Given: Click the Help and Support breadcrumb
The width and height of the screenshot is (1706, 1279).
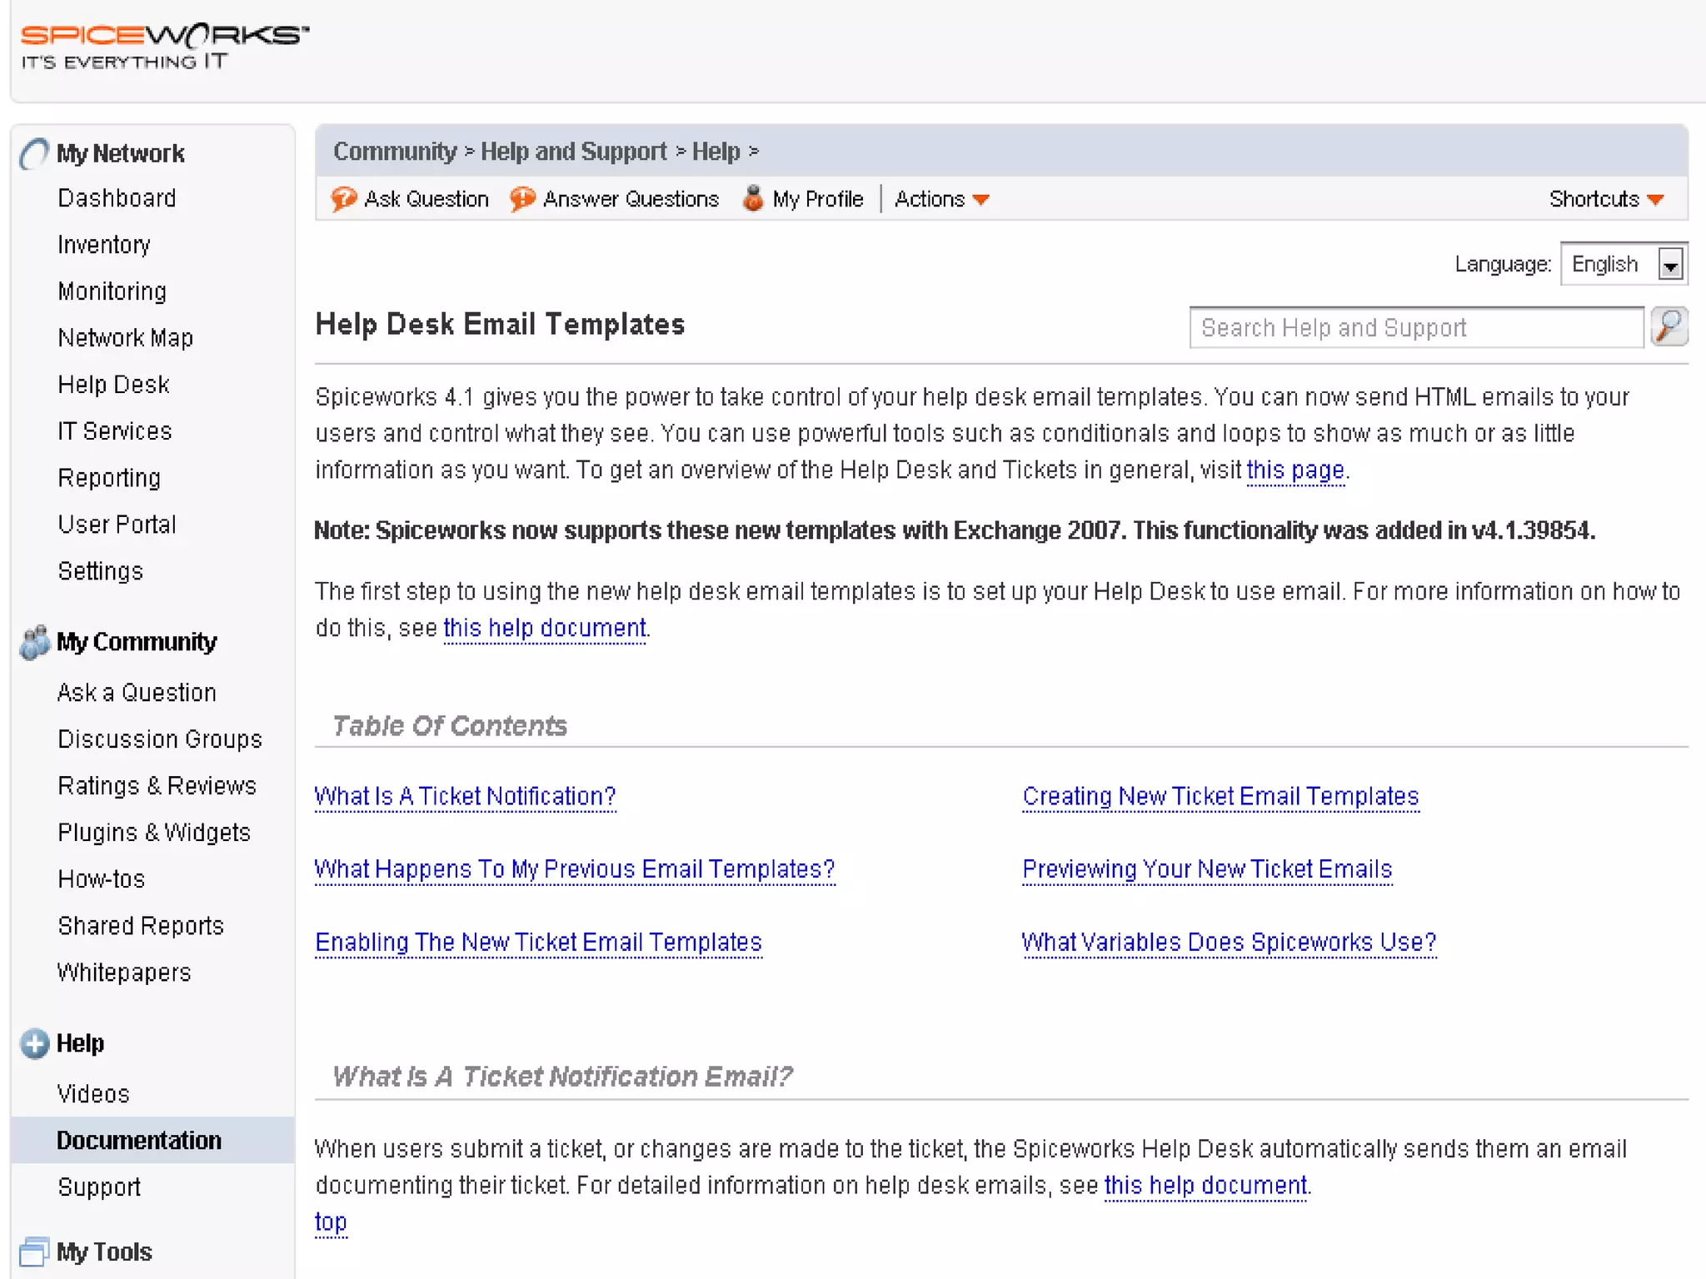Looking at the screenshot, I should (573, 152).
